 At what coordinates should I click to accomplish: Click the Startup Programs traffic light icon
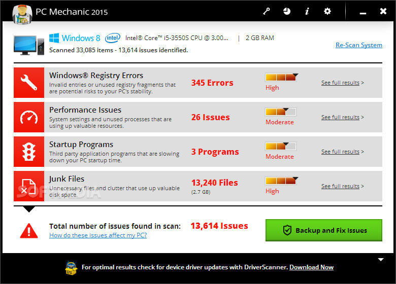coord(29,152)
